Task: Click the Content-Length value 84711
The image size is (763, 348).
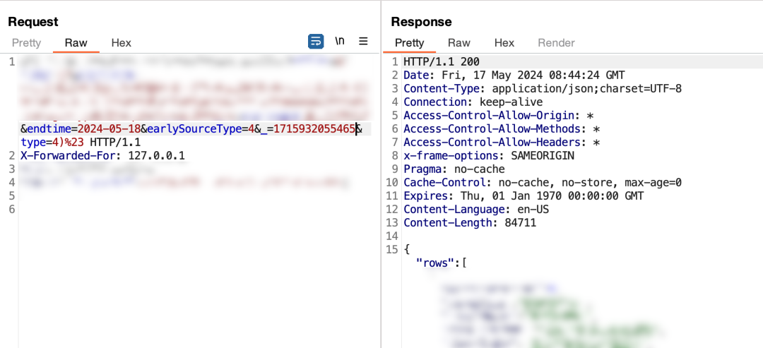Action: (x=520, y=223)
